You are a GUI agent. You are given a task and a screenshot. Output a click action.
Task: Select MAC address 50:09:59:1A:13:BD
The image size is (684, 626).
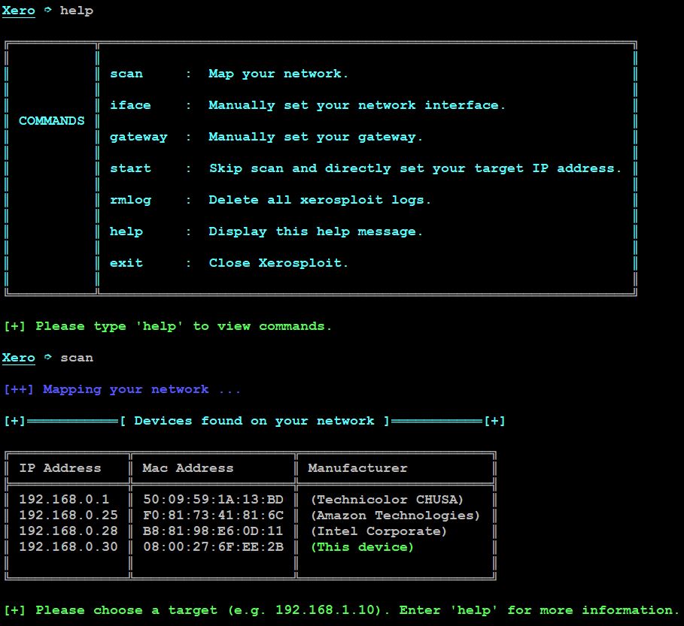click(213, 499)
